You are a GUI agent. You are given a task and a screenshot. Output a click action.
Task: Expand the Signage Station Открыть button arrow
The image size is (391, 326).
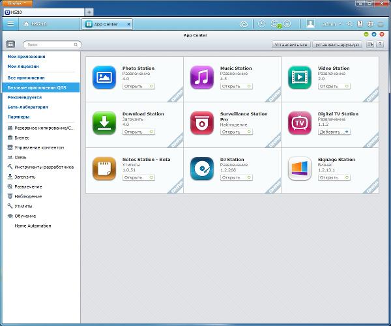(347, 177)
